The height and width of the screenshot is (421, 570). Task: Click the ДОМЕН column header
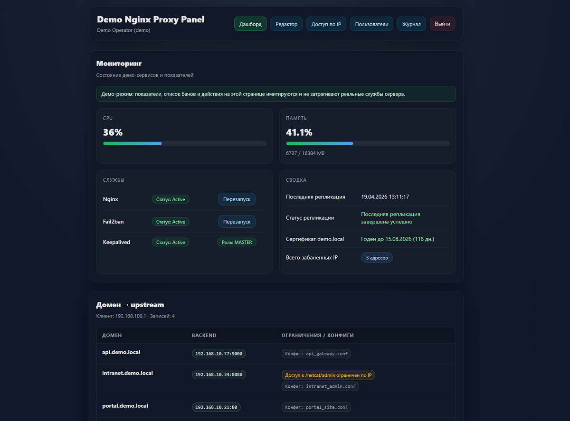click(112, 335)
